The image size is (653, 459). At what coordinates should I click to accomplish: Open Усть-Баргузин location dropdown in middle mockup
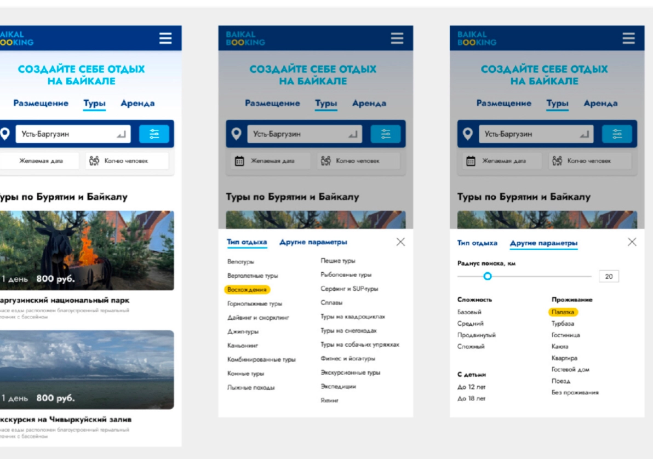pyautogui.click(x=305, y=134)
